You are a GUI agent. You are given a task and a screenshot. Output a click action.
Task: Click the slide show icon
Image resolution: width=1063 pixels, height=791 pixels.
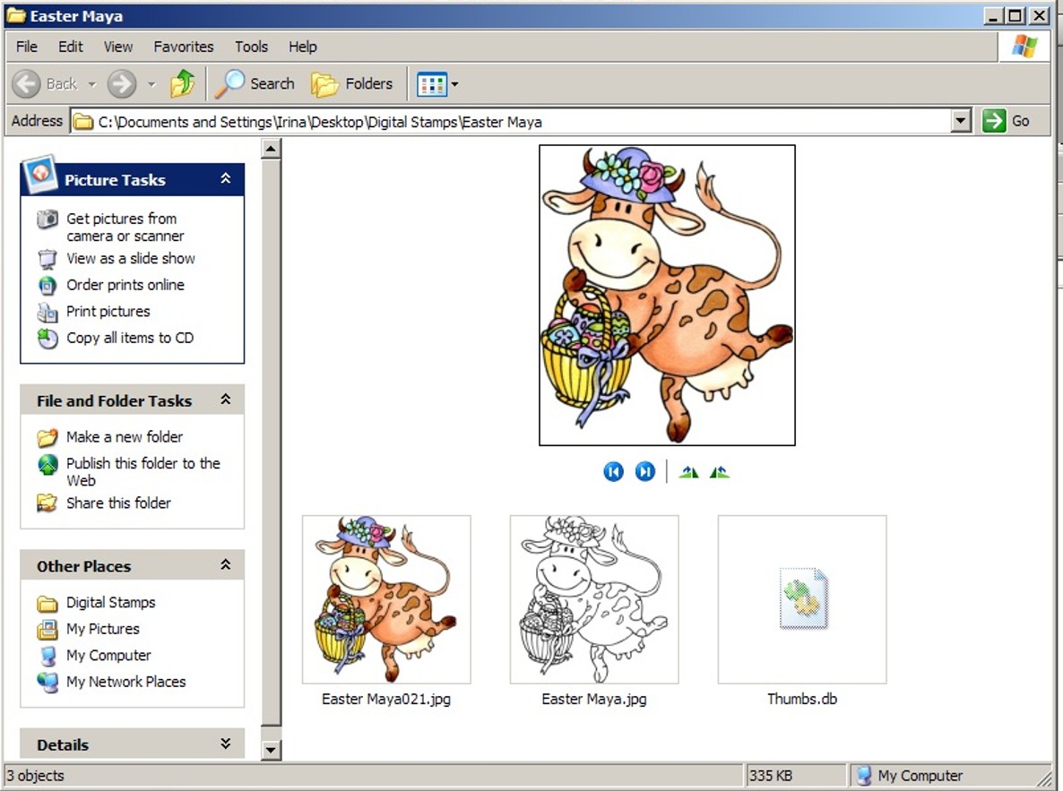point(47,259)
